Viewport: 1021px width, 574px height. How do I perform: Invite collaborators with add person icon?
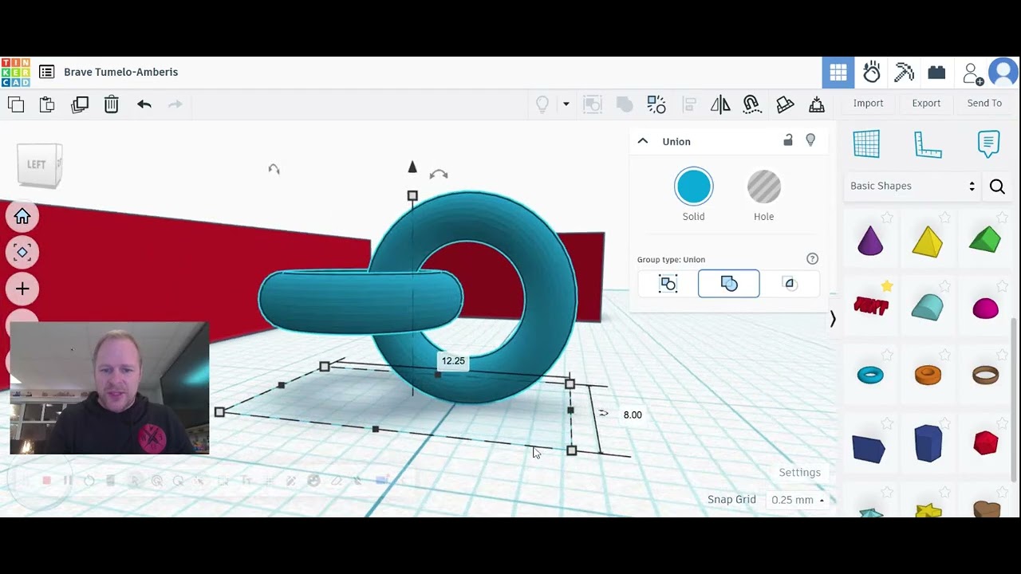(972, 73)
